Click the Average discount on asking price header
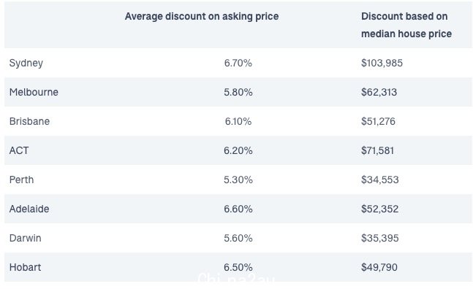Image resolution: width=473 pixels, height=289 pixels. (202, 16)
